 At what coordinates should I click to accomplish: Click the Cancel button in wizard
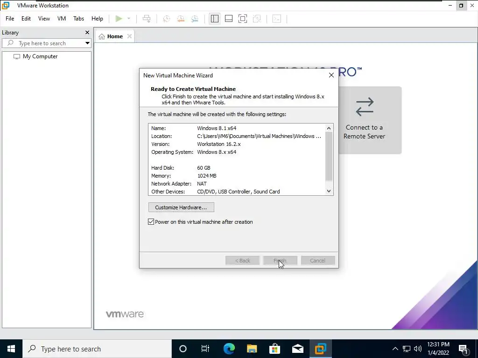click(317, 261)
